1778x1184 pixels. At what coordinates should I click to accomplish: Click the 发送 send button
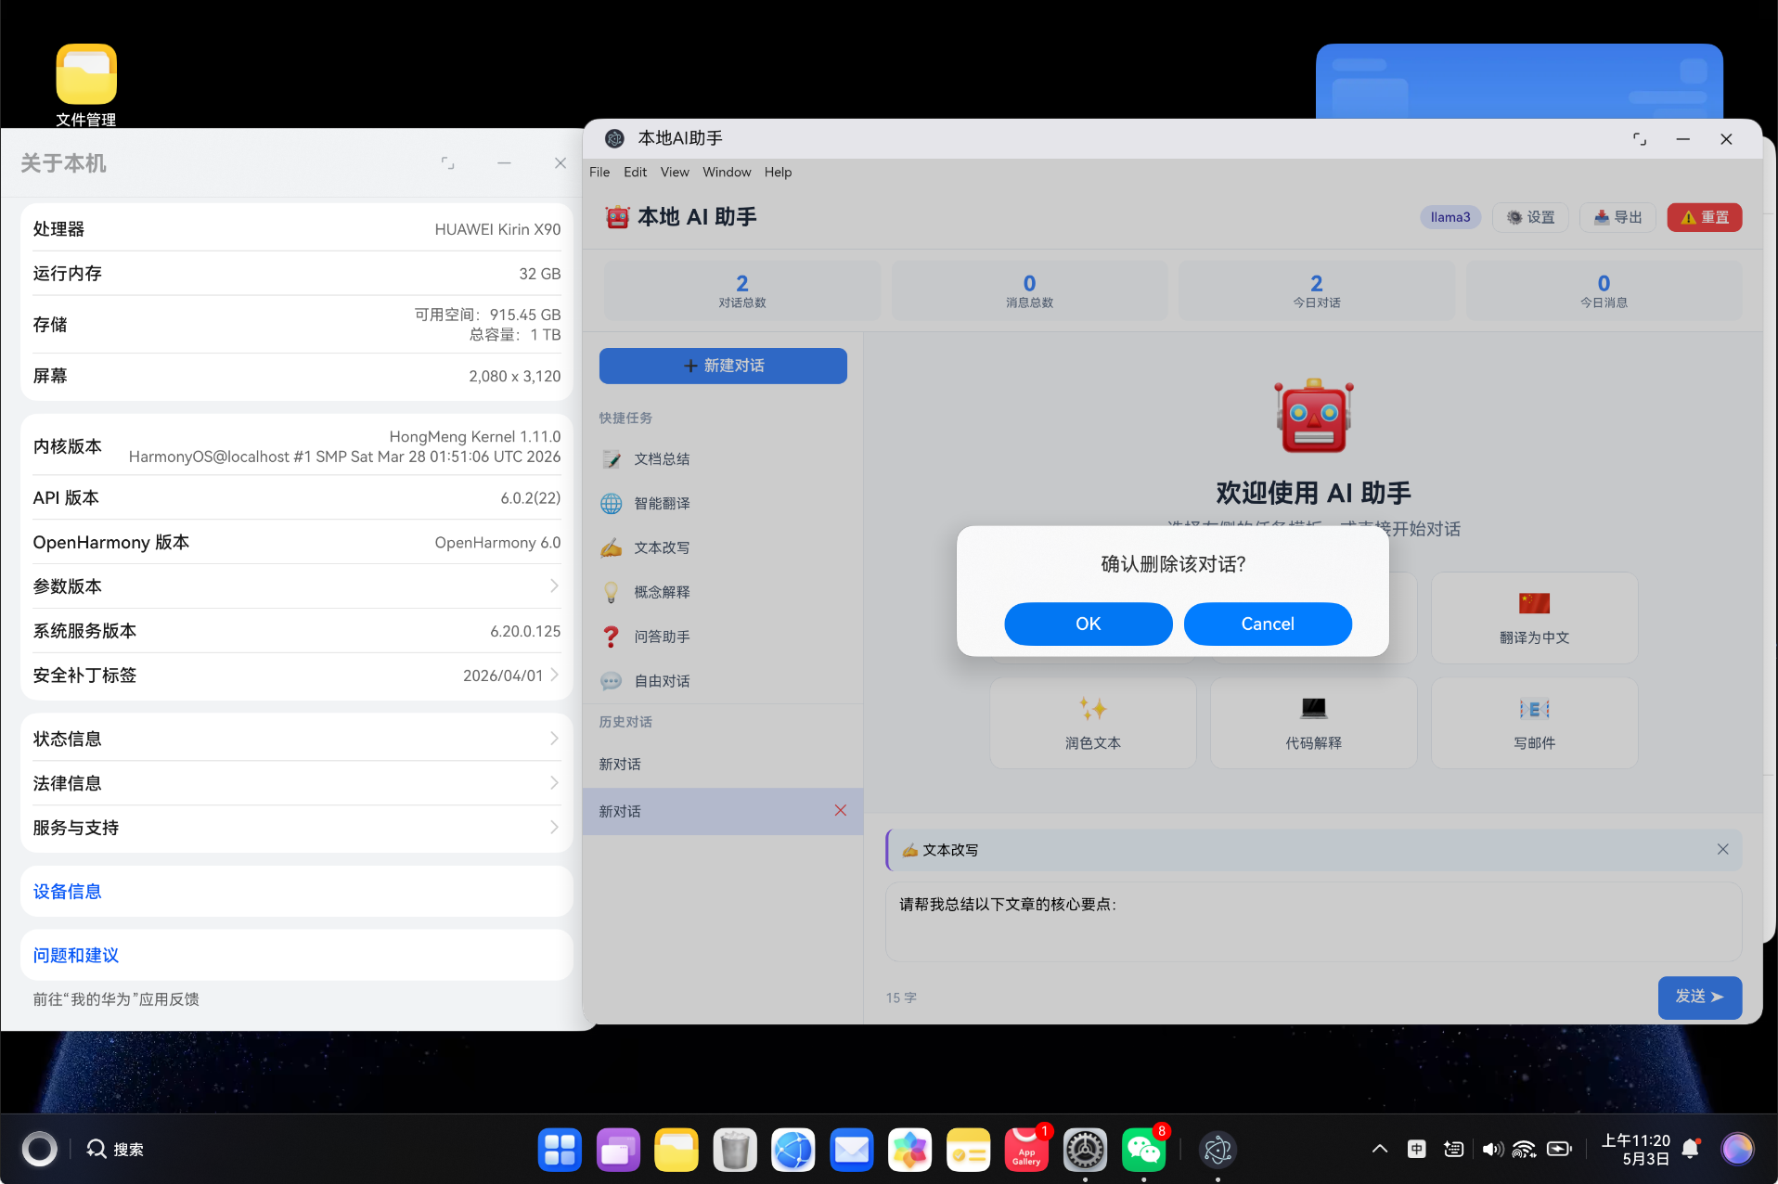coord(1699,997)
